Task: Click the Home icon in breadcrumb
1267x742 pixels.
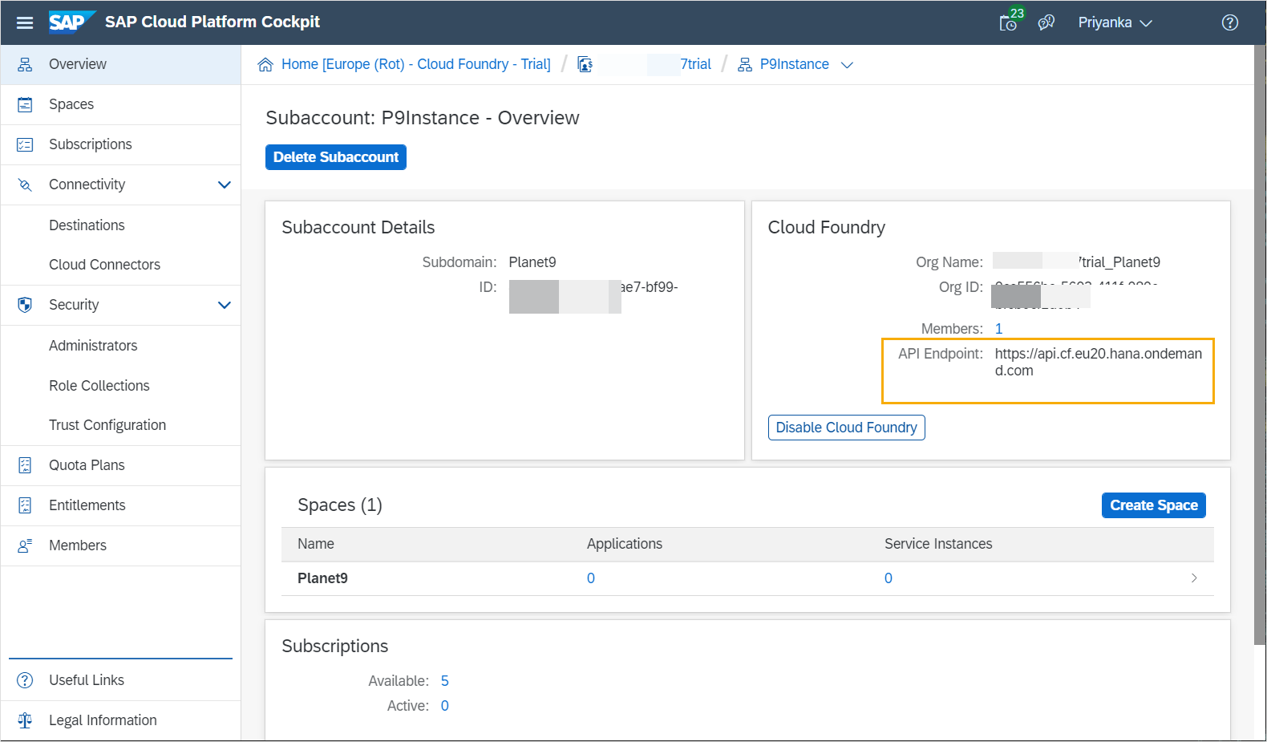Action: [265, 65]
